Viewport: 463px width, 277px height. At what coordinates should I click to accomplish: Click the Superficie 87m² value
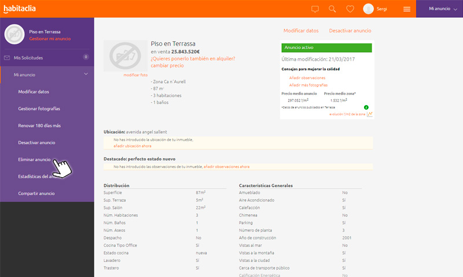point(200,193)
